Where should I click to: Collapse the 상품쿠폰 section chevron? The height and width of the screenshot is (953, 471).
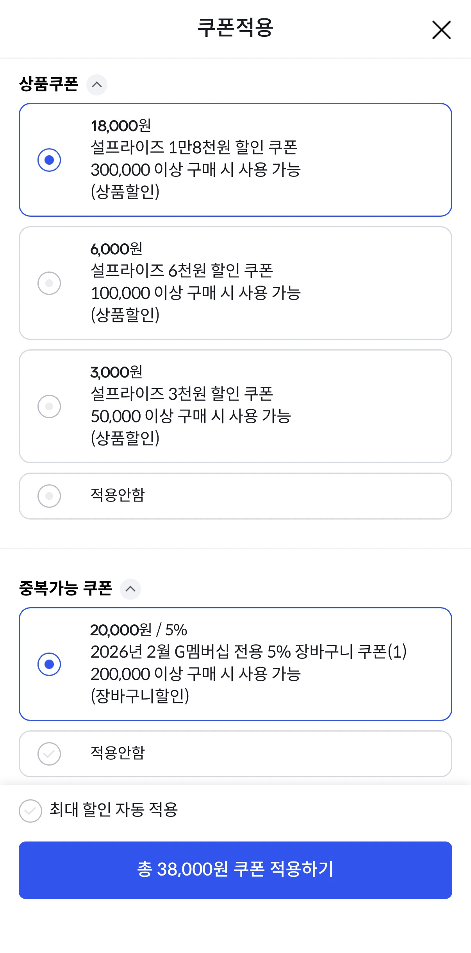(x=97, y=85)
